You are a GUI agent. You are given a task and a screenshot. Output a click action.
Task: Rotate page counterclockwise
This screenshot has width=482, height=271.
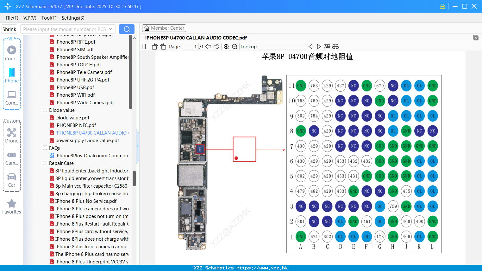click(x=154, y=47)
